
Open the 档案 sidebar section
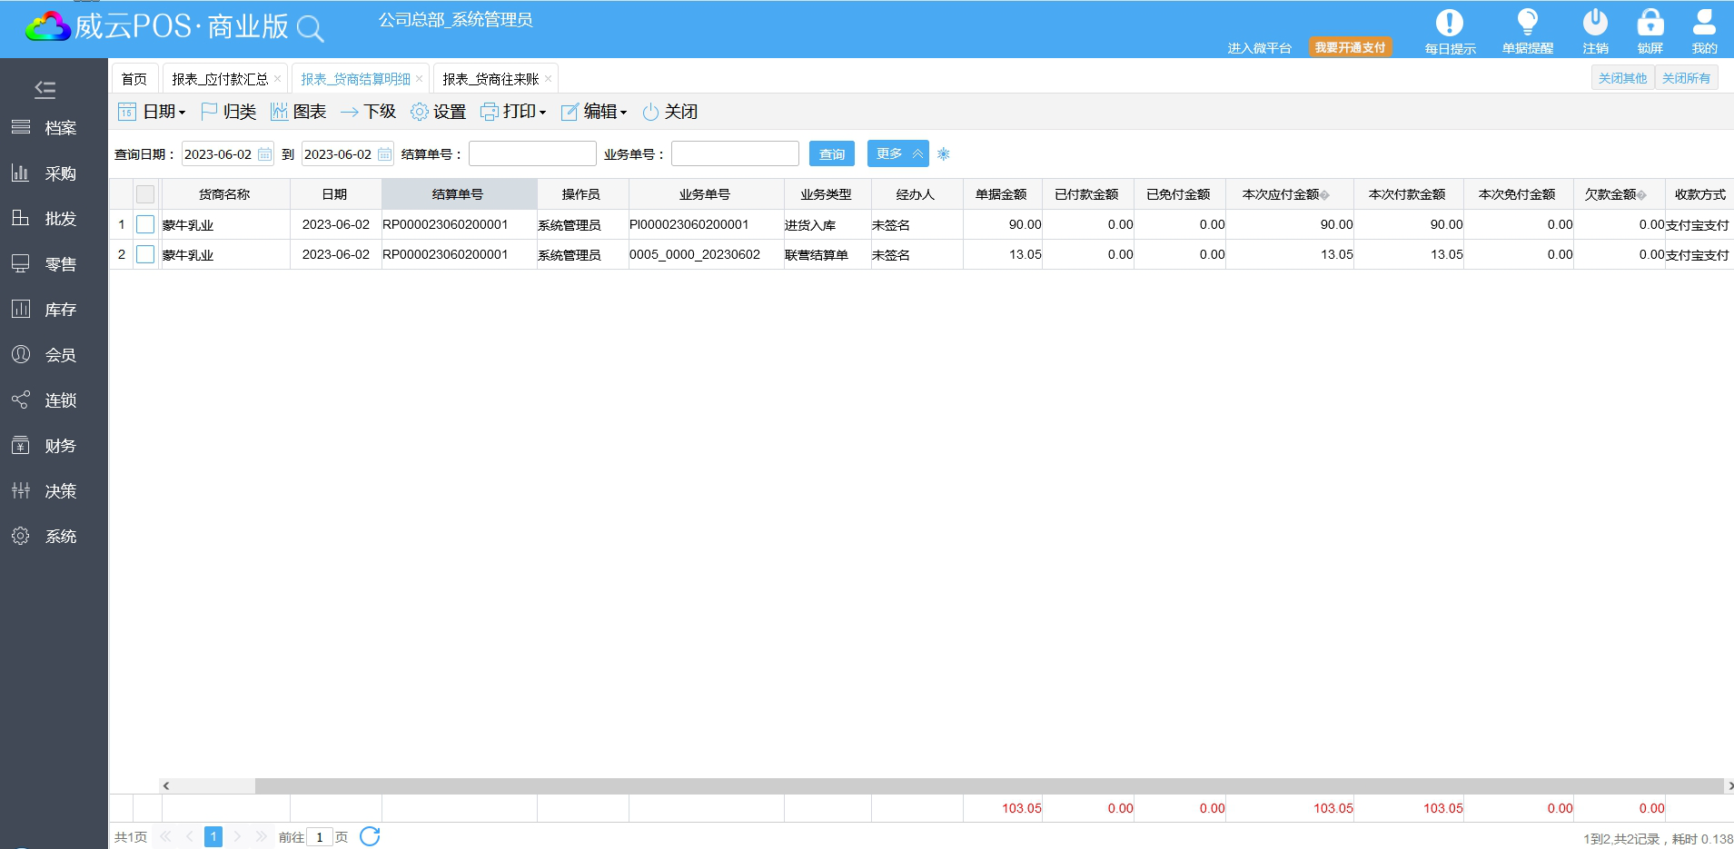[x=45, y=128]
